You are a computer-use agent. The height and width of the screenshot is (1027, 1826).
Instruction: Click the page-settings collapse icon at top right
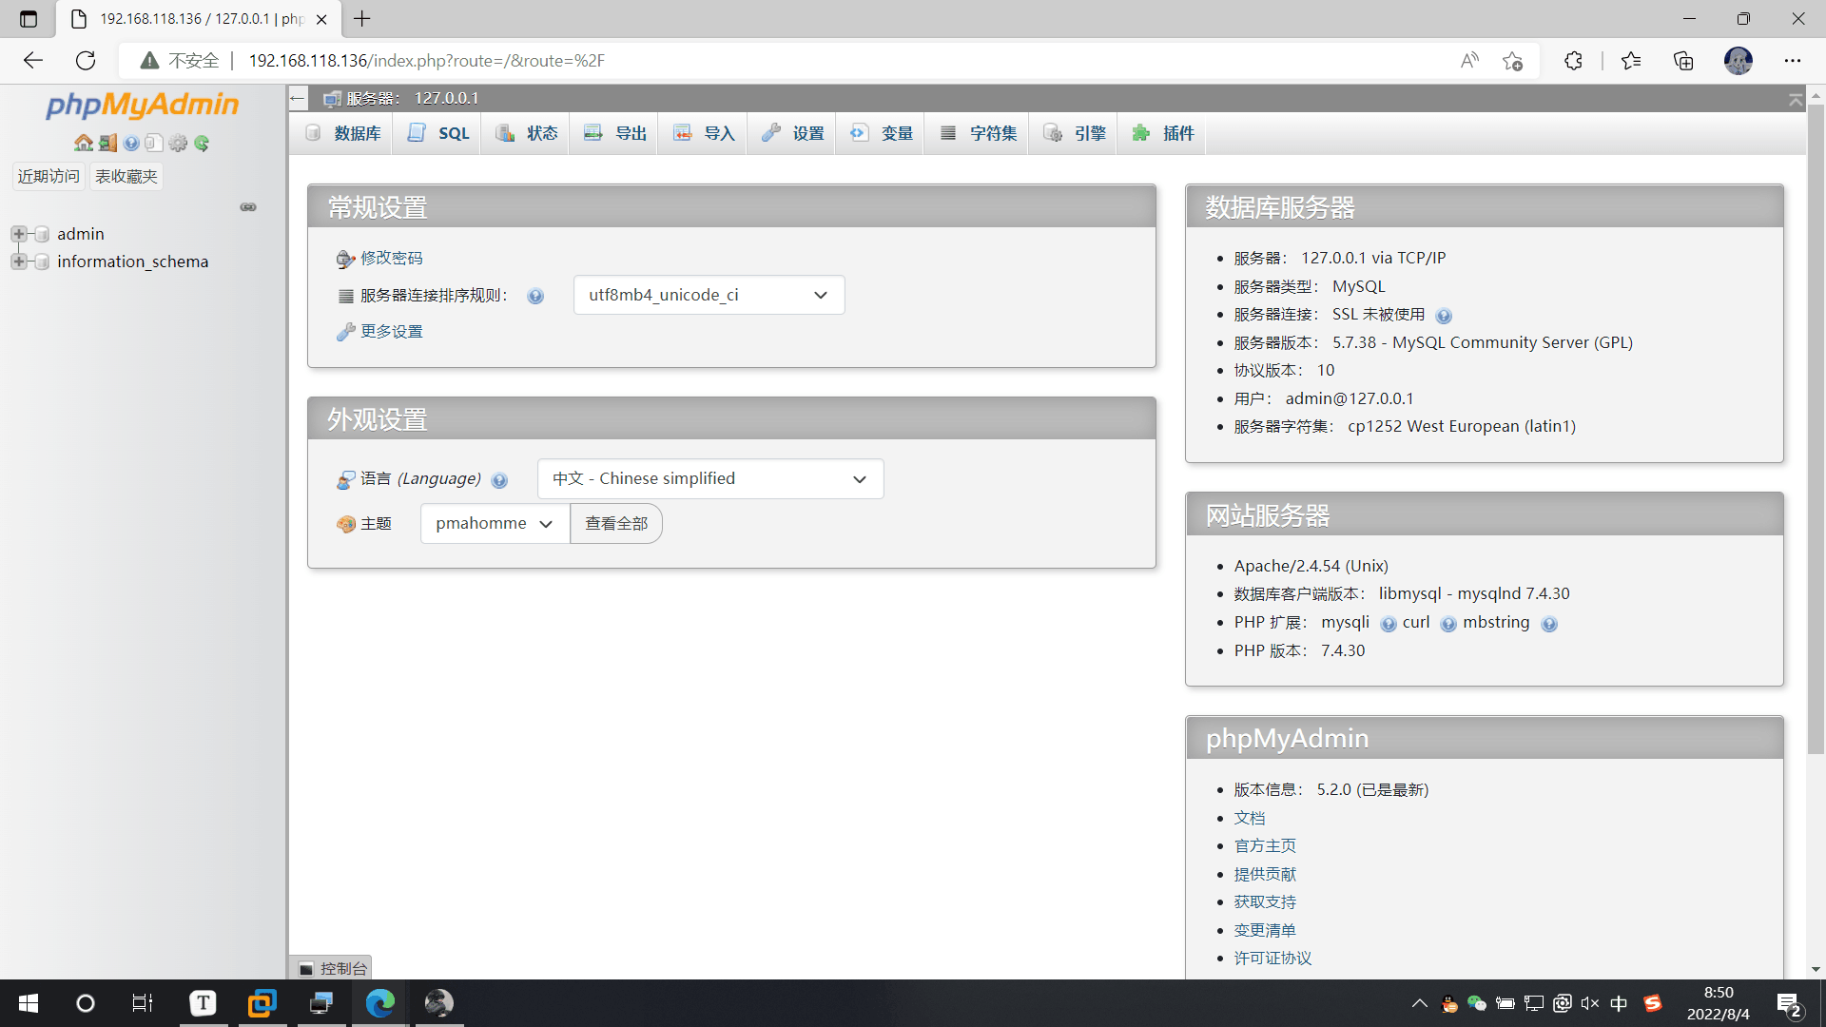pyautogui.click(x=1796, y=99)
